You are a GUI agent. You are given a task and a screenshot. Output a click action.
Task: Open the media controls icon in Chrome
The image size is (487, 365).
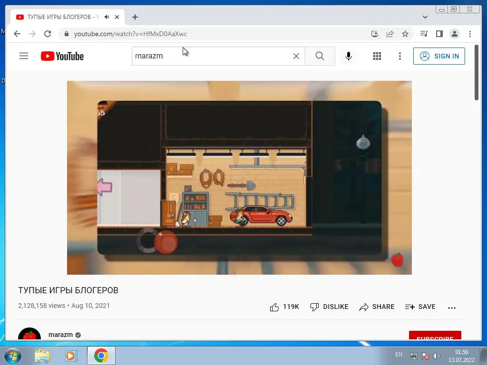pyautogui.click(x=424, y=34)
